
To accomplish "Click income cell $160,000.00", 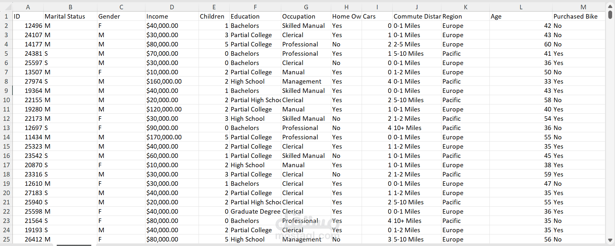I will [172, 81].
